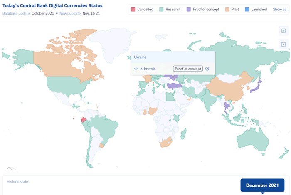291x195 pixels.
Task: Click the Proof of concept status badge
Action: [188, 69]
